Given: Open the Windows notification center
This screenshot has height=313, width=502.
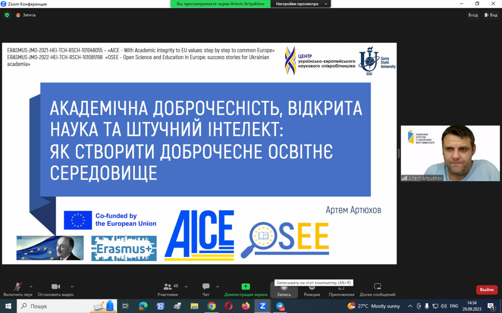Looking at the screenshot, I should (x=491, y=306).
